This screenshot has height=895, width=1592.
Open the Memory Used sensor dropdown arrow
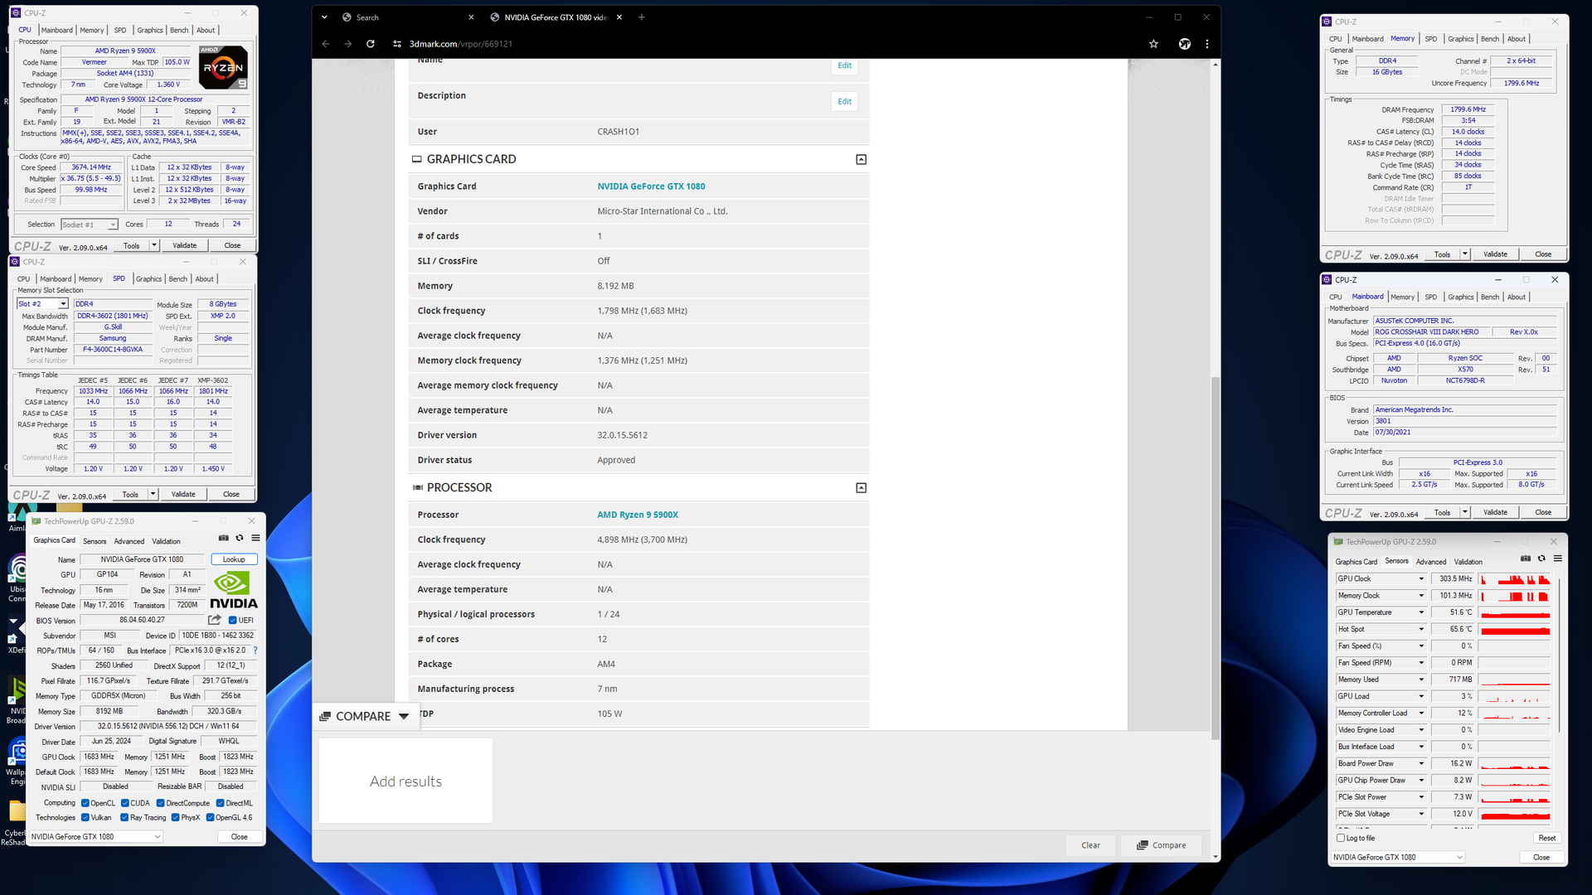[x=1421, y=680]
